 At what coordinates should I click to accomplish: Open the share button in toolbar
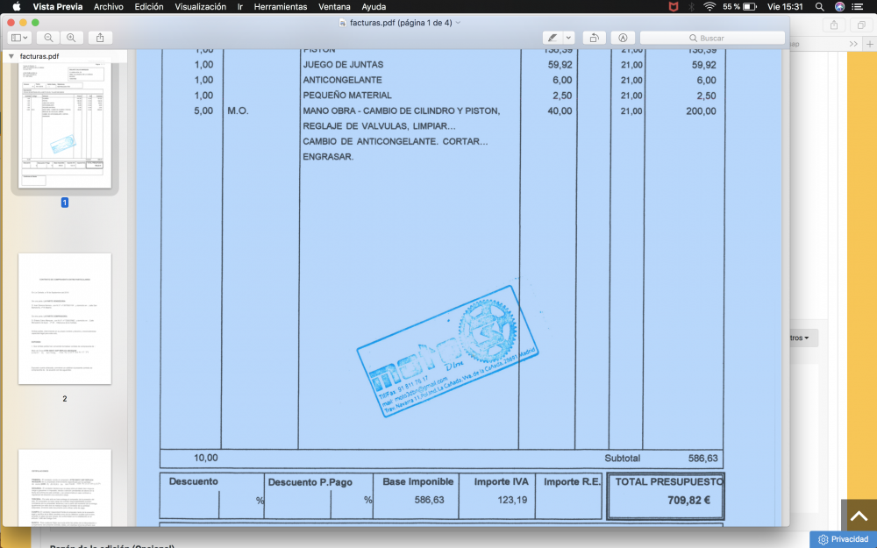(x=100, y=38)
